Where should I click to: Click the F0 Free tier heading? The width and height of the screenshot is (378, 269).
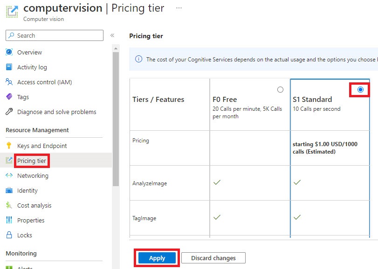tap(225, 100)
